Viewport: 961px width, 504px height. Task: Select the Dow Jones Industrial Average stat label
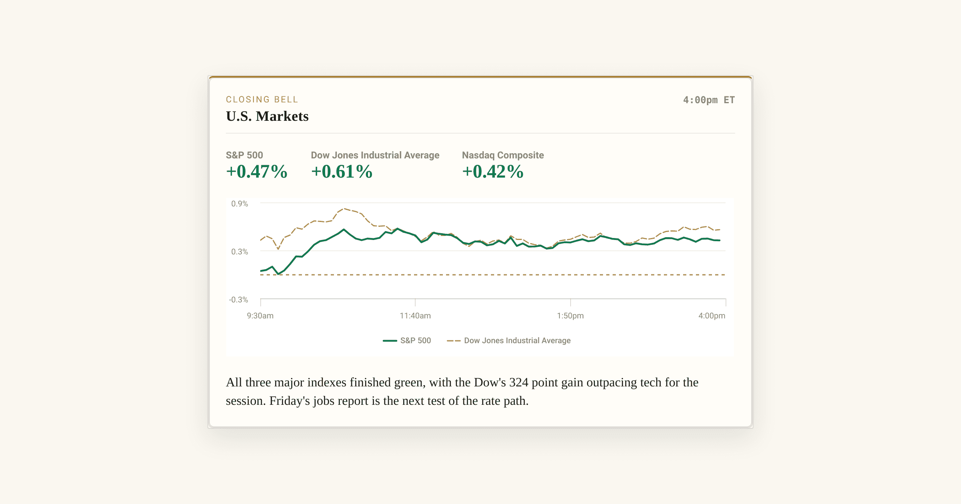(375, 155)
